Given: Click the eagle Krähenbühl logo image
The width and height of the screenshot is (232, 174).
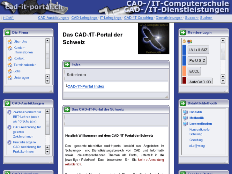Looking at the screenshot, I should tap(153, 39).
